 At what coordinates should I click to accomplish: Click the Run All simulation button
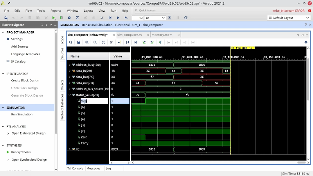coord(118,18)
